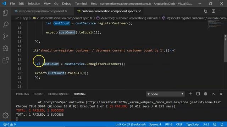Screen dimensions: 227x127
Task: Click the editor minimap
Action: click(215, 24)
